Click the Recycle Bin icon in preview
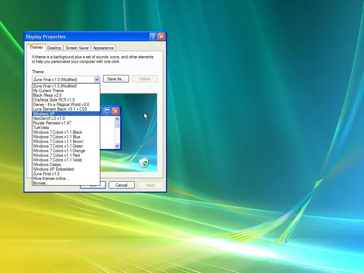The height and width of the screenshot is (273, 364). pos(144,162)
